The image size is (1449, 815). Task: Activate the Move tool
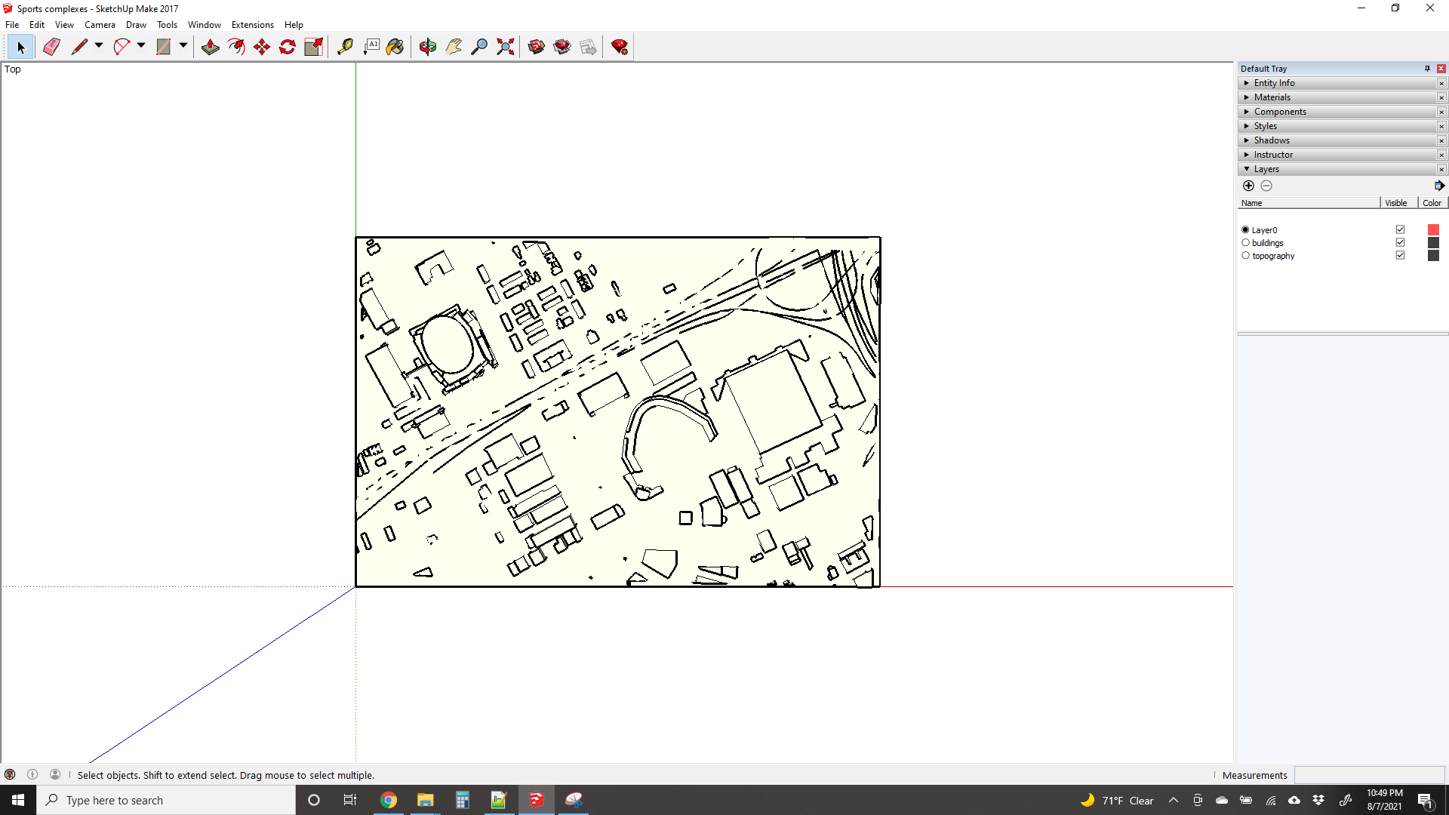point(262,47)
